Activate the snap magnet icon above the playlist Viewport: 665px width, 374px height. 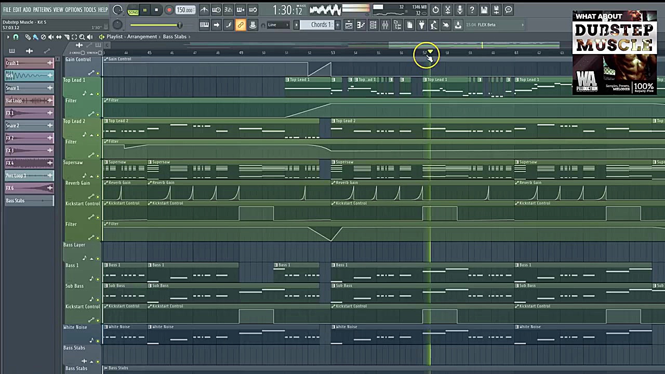tap(15, 36)
